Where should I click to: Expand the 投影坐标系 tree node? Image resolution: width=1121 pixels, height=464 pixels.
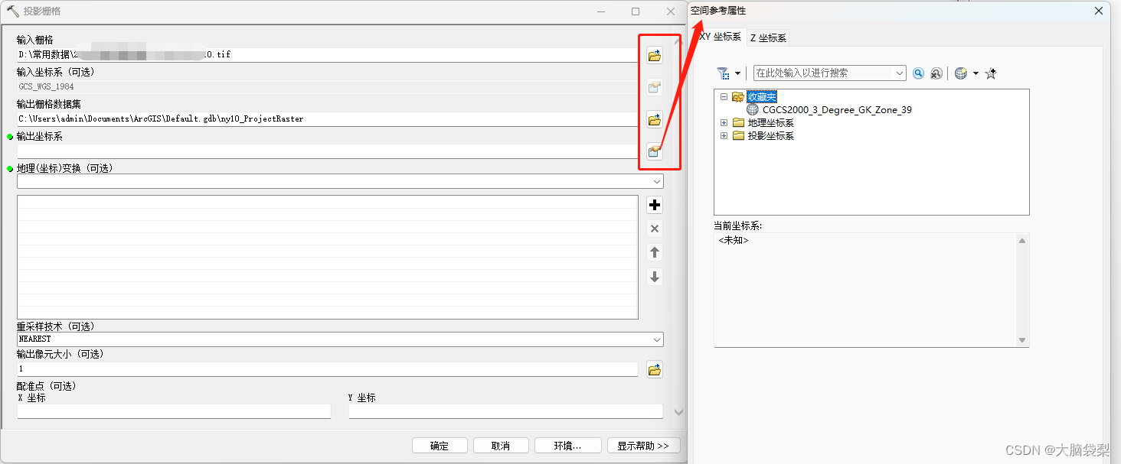click(x=724, y=136)
